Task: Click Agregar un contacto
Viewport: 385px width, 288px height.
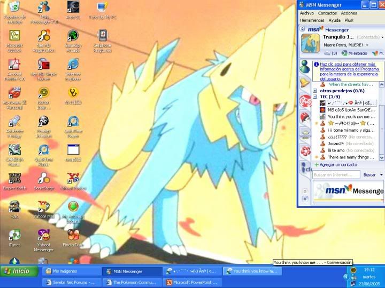Action: 336,165
